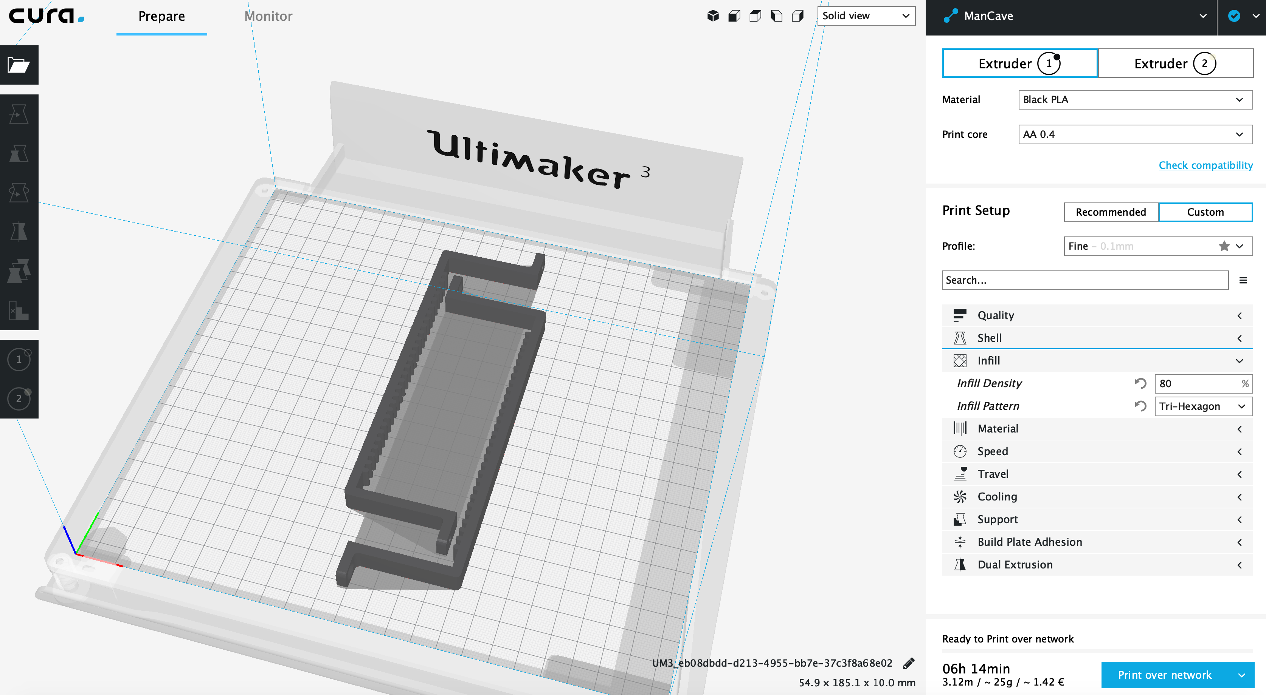
Task: Expand the Dual Extrusion section
Action: click(x=1097, y=565)
